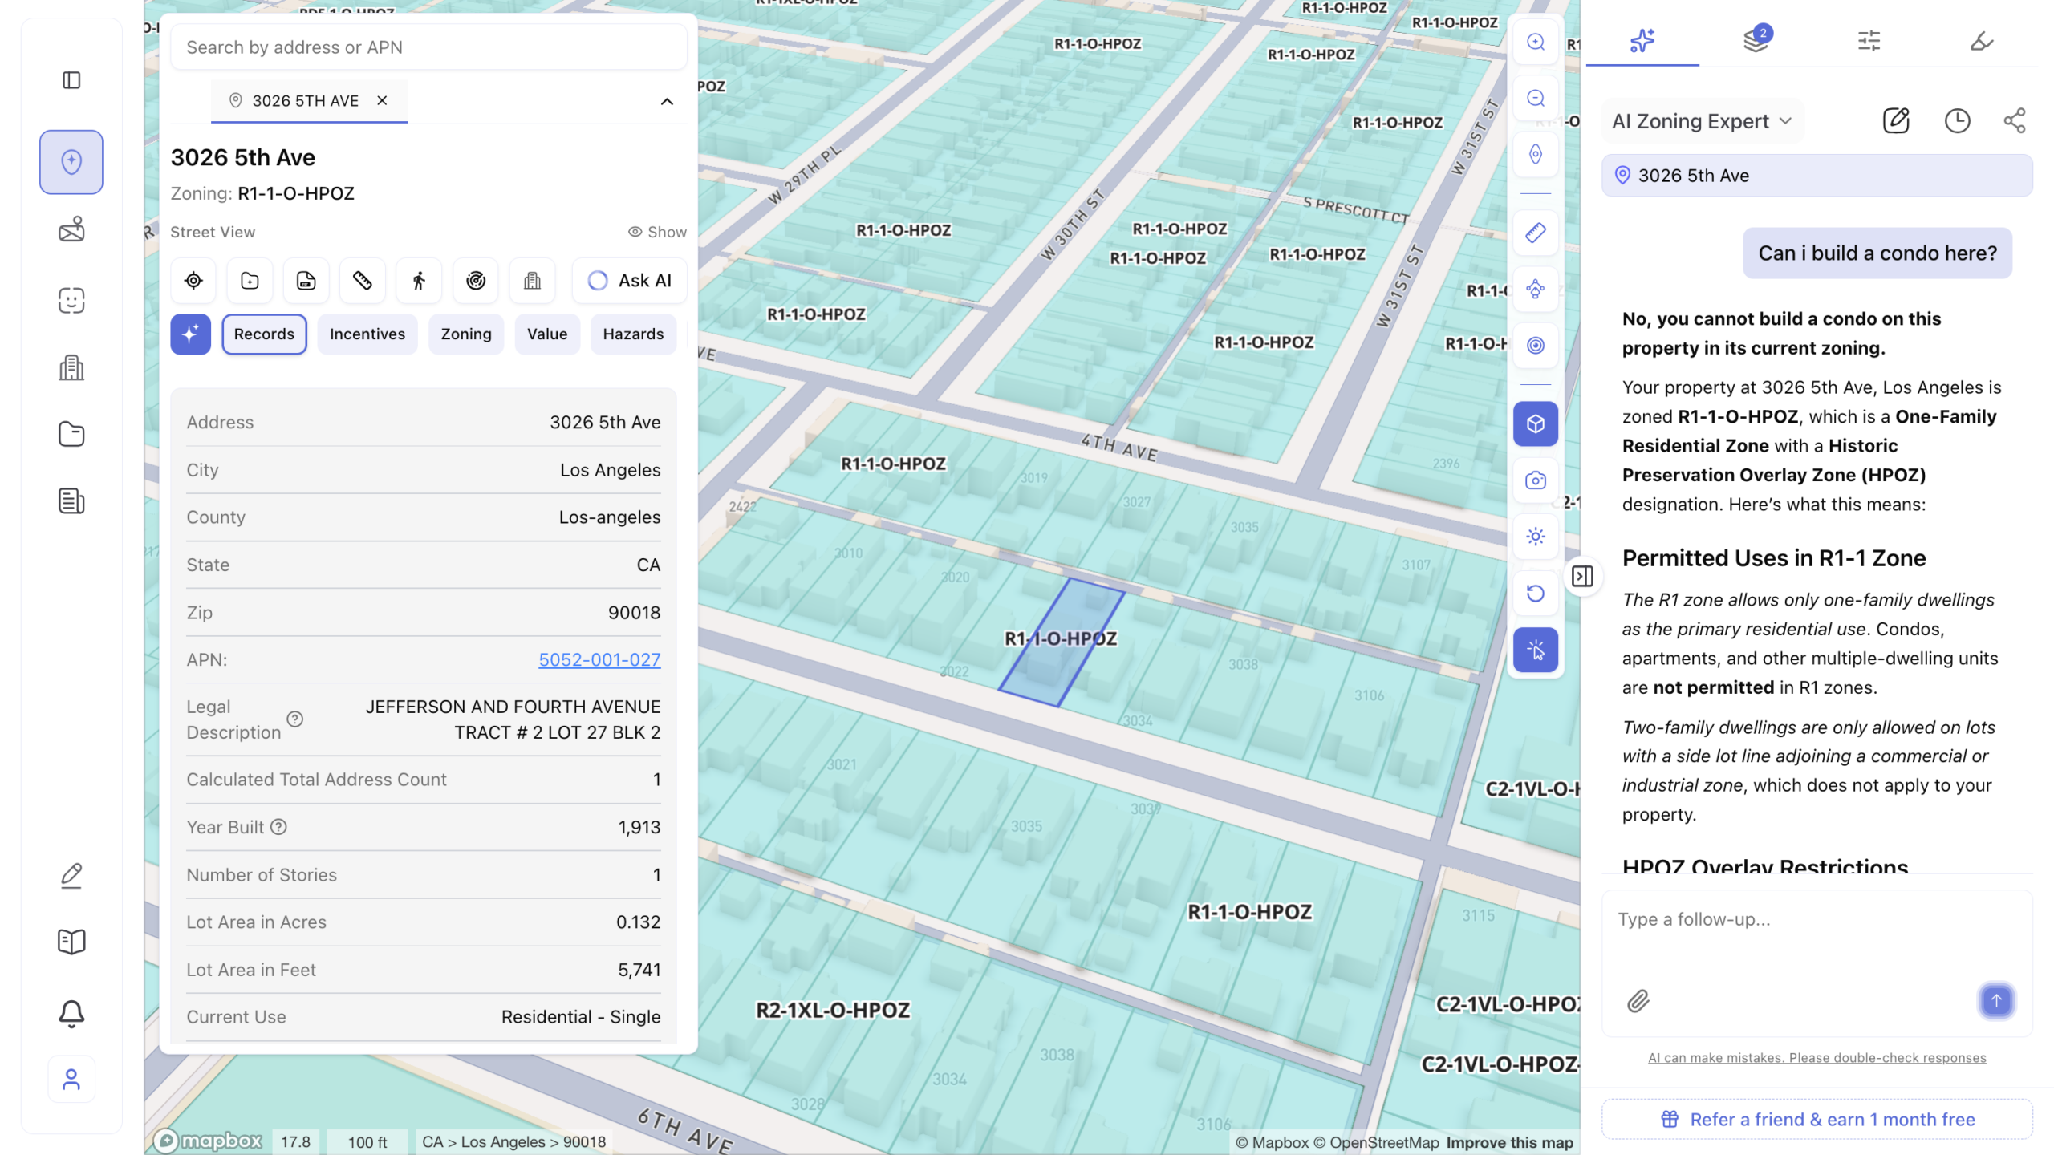Close the 3026 5TH AVE tab
Screen dimensions: 2054x1155
tap(382, 100)
